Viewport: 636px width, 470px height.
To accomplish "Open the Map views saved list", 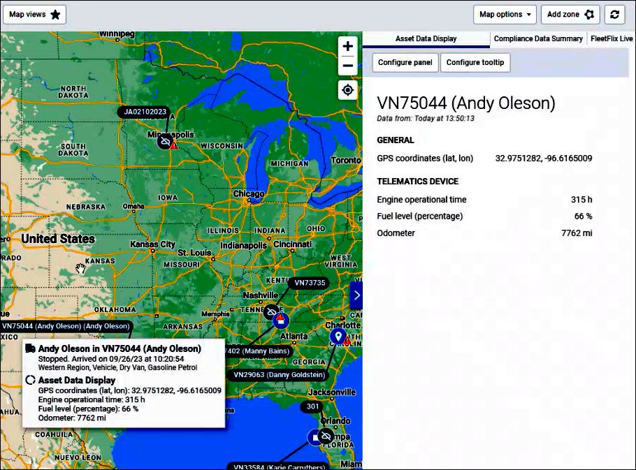I will (35, 15).
